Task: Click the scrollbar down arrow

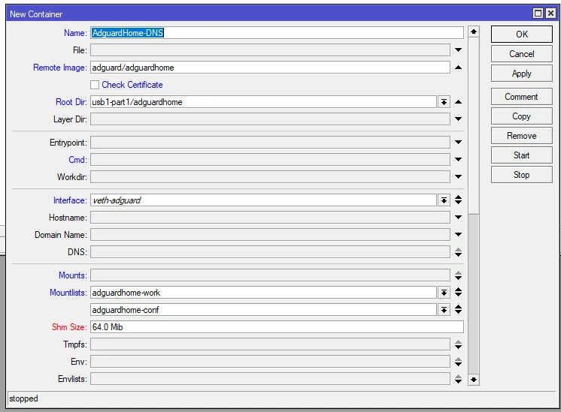Action: (x=474, y=380)
